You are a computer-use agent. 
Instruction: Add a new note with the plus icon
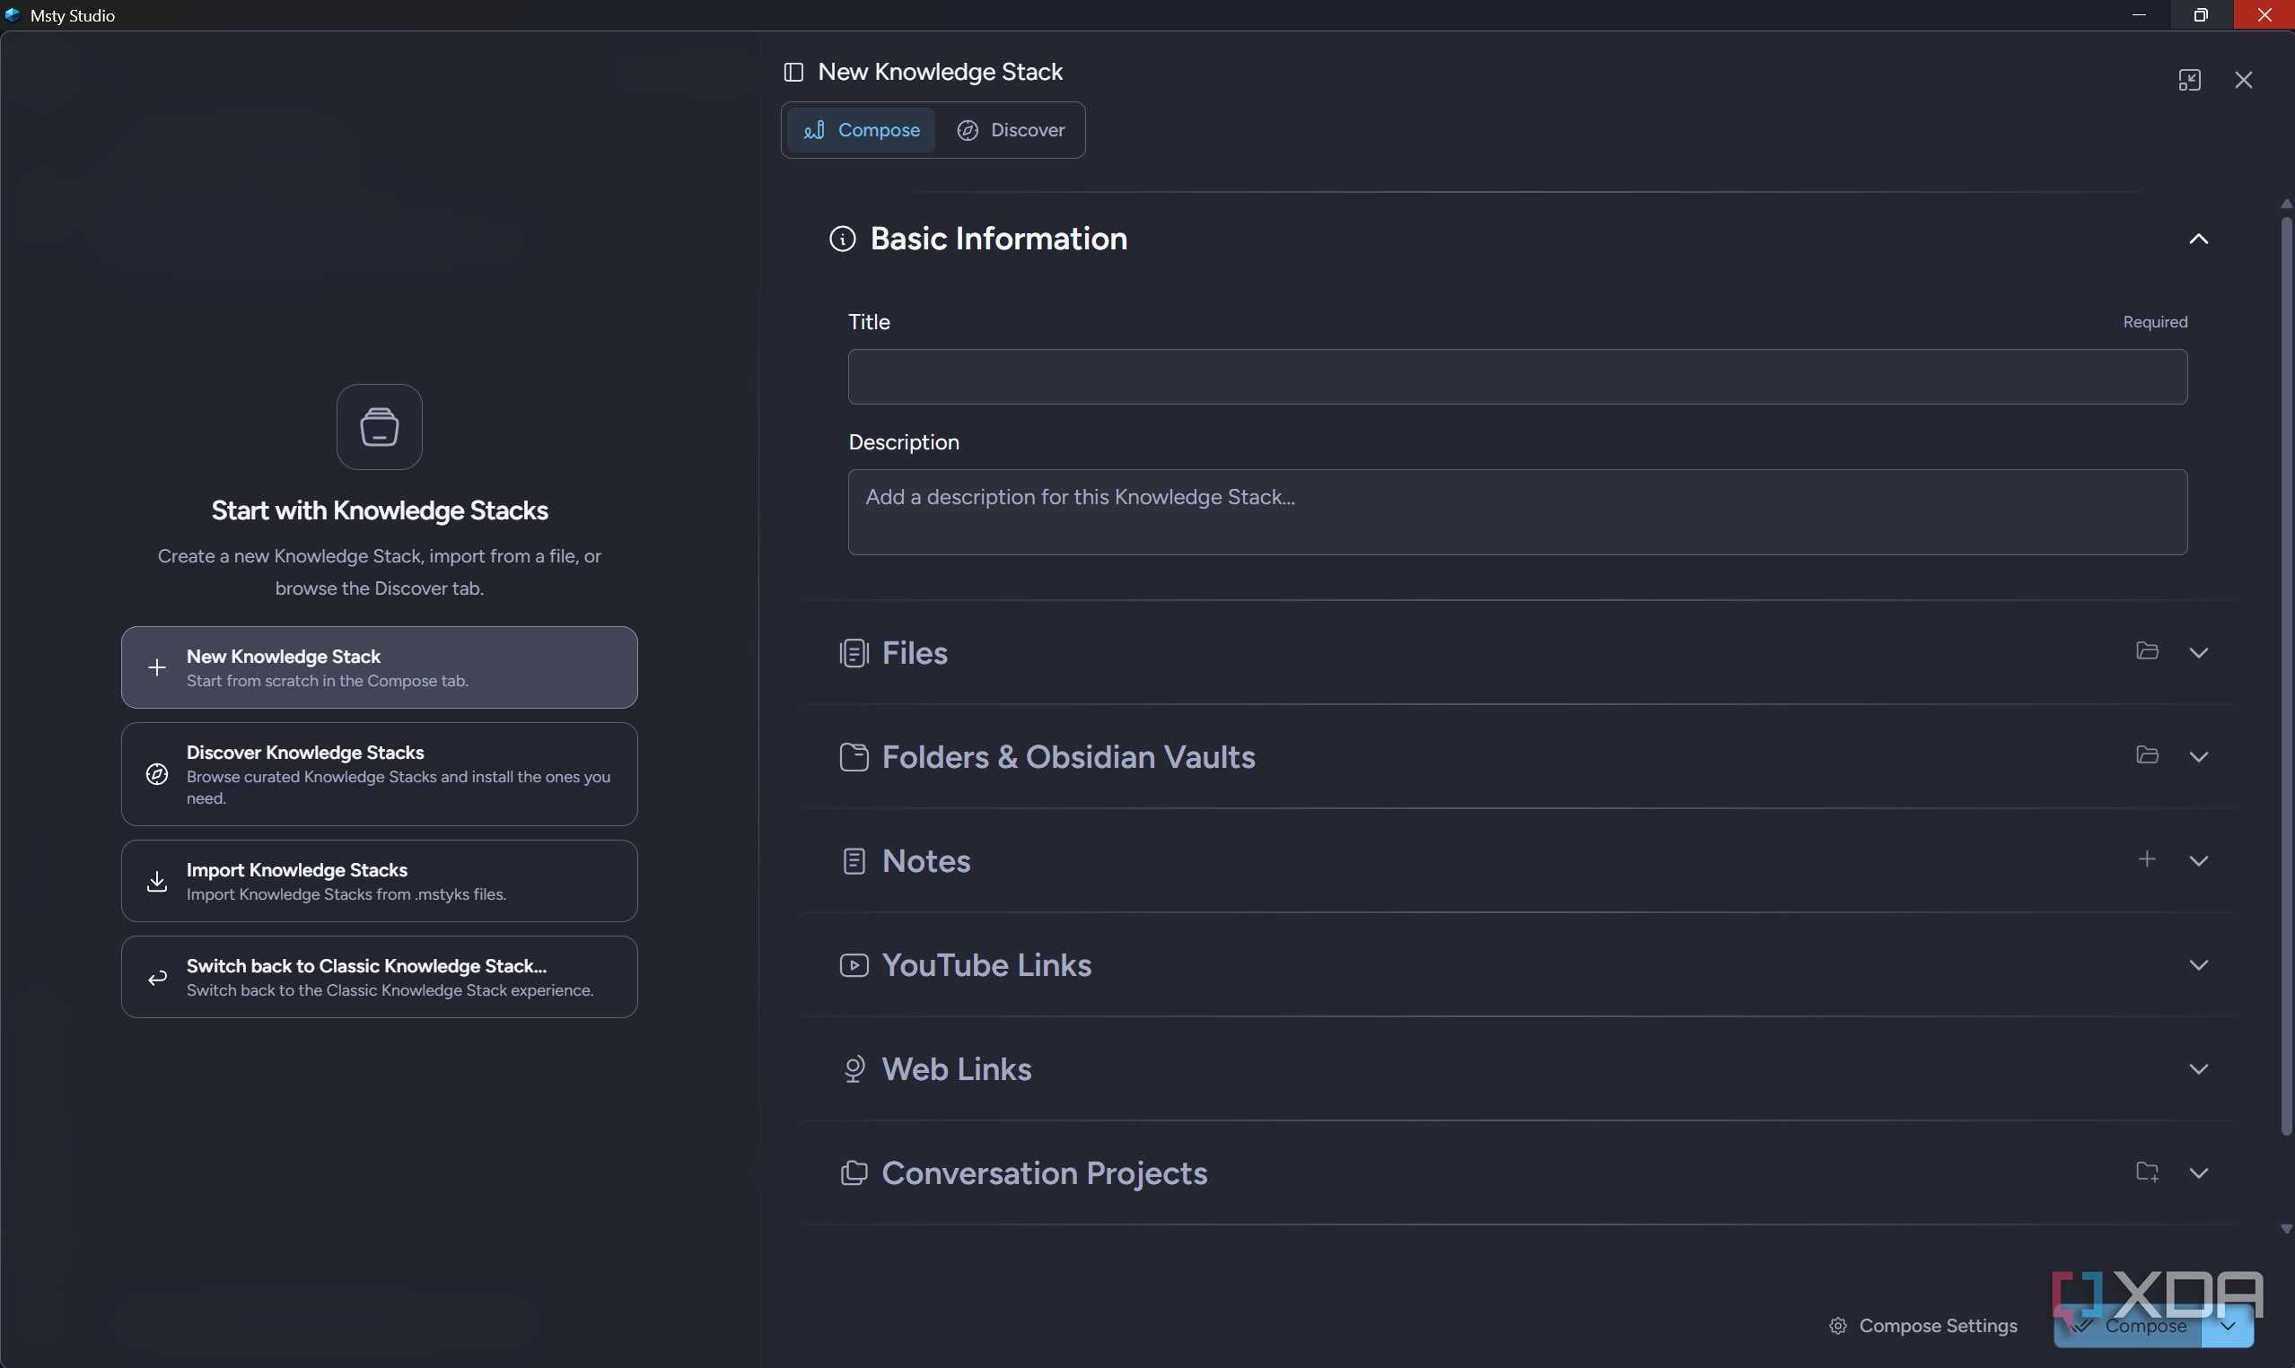coord(2147,859)
